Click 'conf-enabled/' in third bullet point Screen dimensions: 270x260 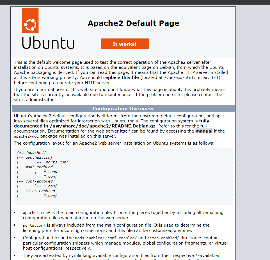tap(122, 238)
